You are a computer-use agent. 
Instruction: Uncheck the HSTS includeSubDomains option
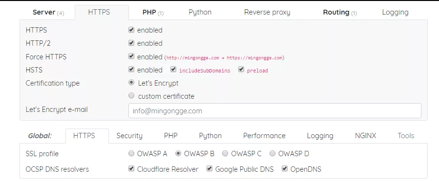pos(173,69)
